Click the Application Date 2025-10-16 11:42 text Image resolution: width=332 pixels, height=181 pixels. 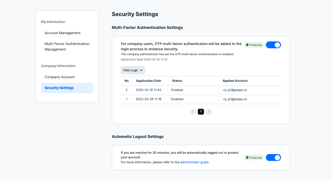pyautogui.click(x=144, y=59)
